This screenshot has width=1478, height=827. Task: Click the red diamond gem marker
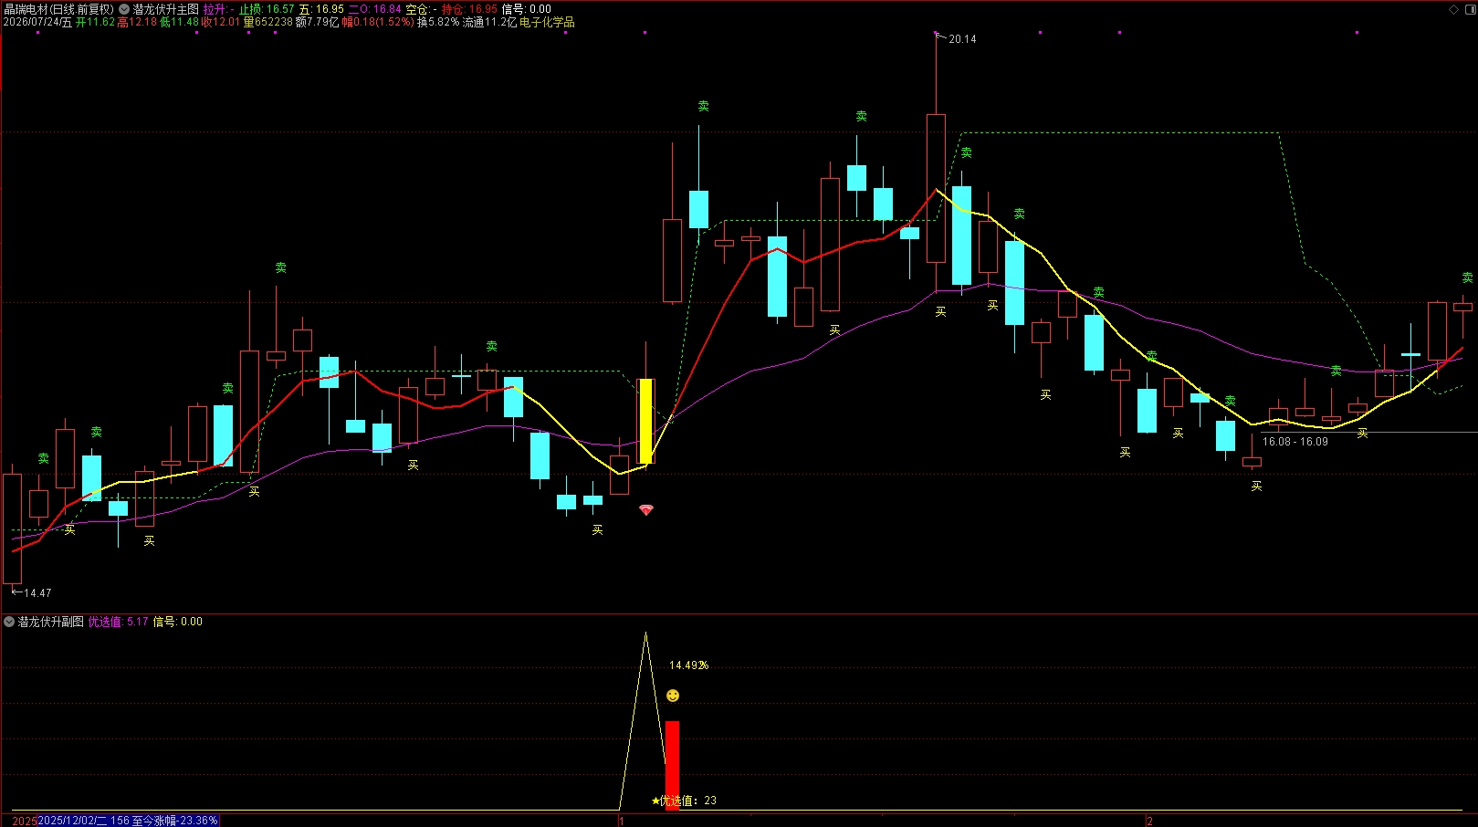(646, 510)
